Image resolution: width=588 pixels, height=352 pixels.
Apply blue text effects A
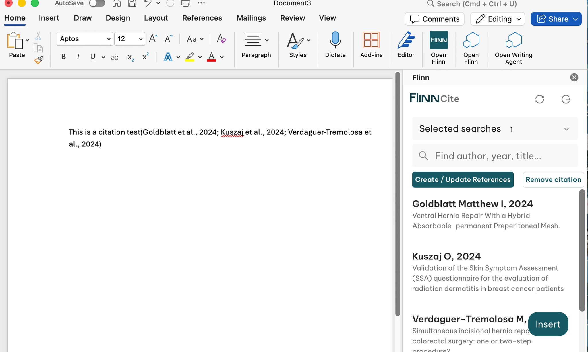coord(168,57)
